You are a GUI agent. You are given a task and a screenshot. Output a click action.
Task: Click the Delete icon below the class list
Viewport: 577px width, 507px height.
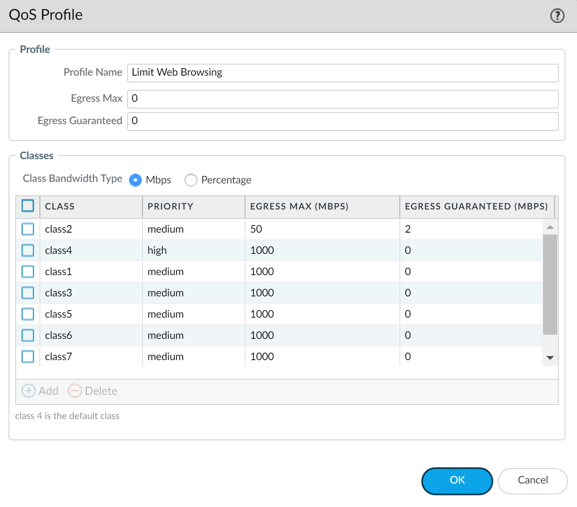coord(75,391)
